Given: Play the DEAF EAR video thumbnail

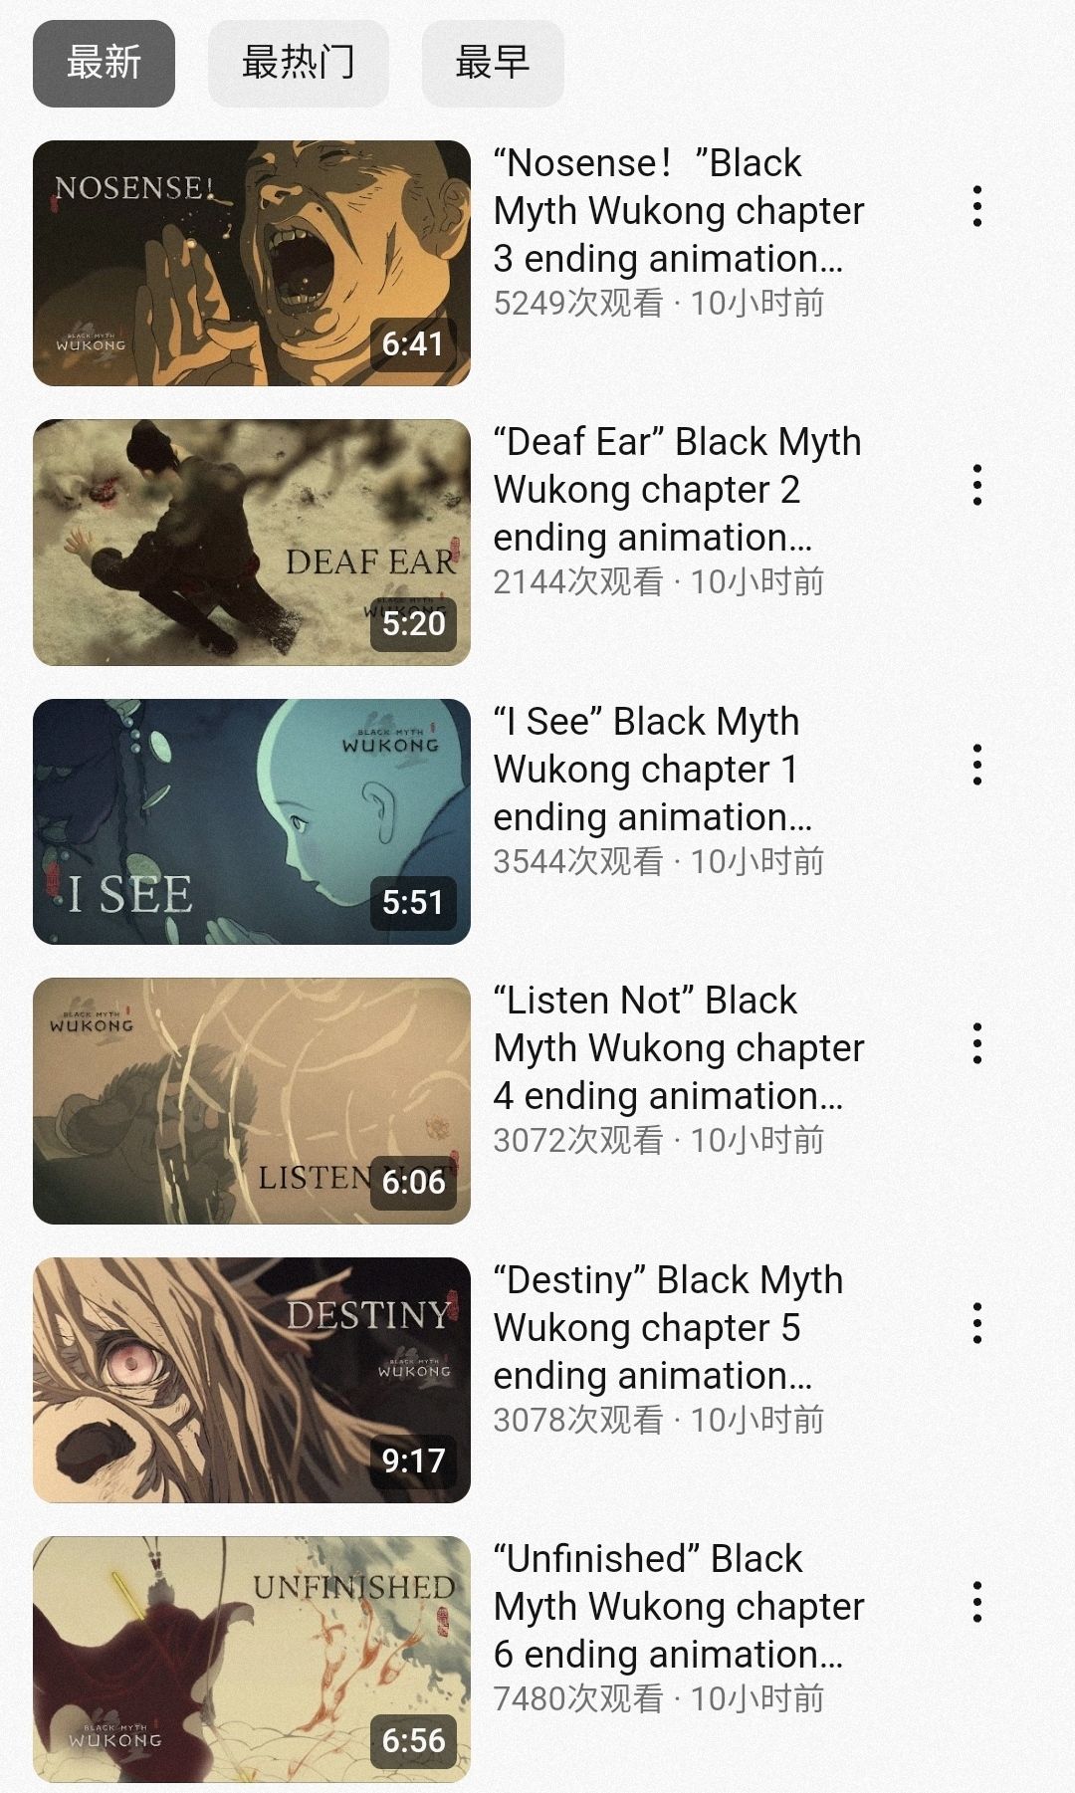Looking at the screenshot, I should pyautogui.click(x=252, y=543).
